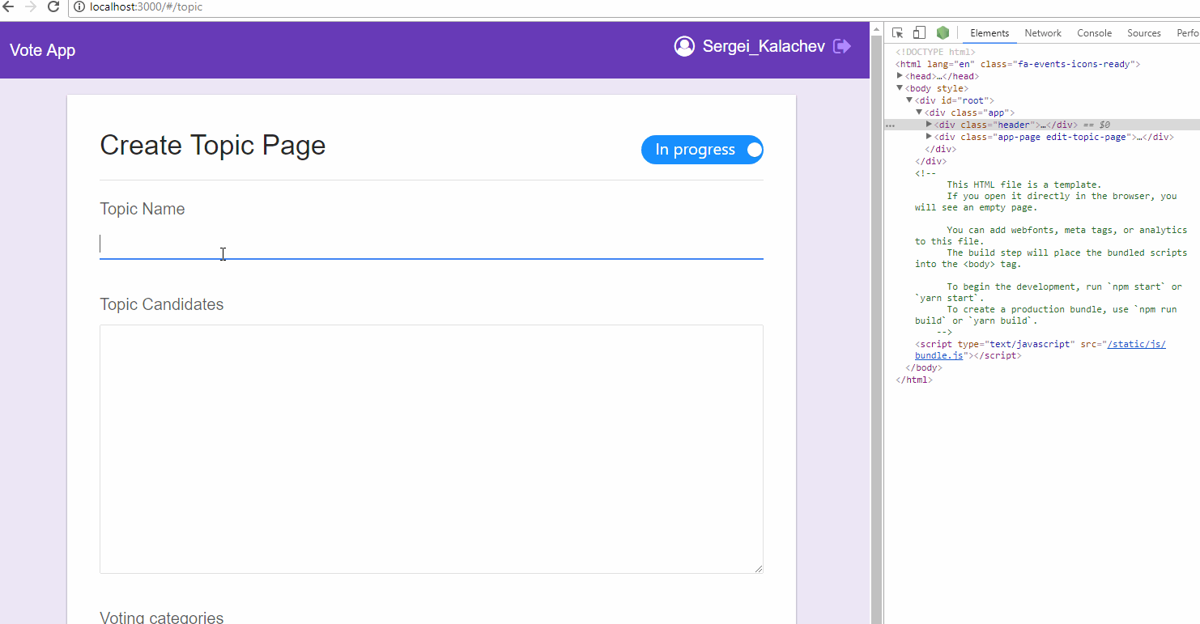Click the Topic Name label
The image size is (1200, 624).
tap(143, 209)
